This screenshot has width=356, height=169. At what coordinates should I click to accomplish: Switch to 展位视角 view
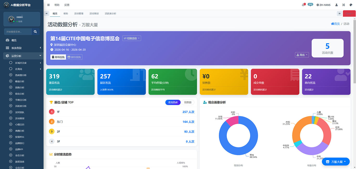coord(74,57)
